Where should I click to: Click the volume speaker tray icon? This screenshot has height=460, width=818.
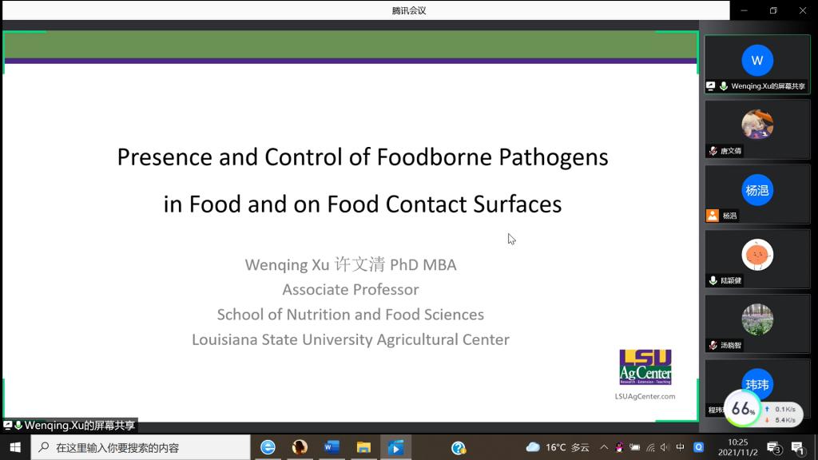(665, 447)
